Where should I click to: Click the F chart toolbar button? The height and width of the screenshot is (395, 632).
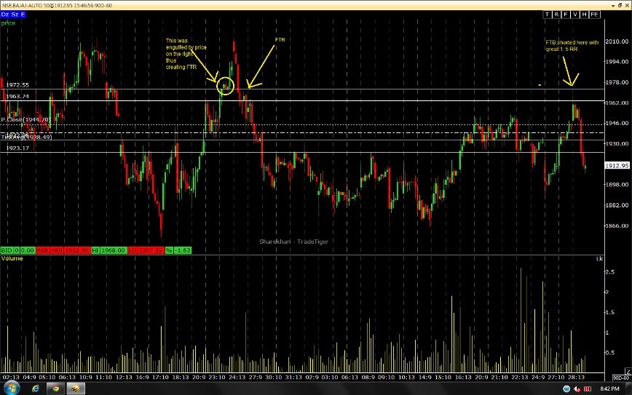click(x=566, y=15)
